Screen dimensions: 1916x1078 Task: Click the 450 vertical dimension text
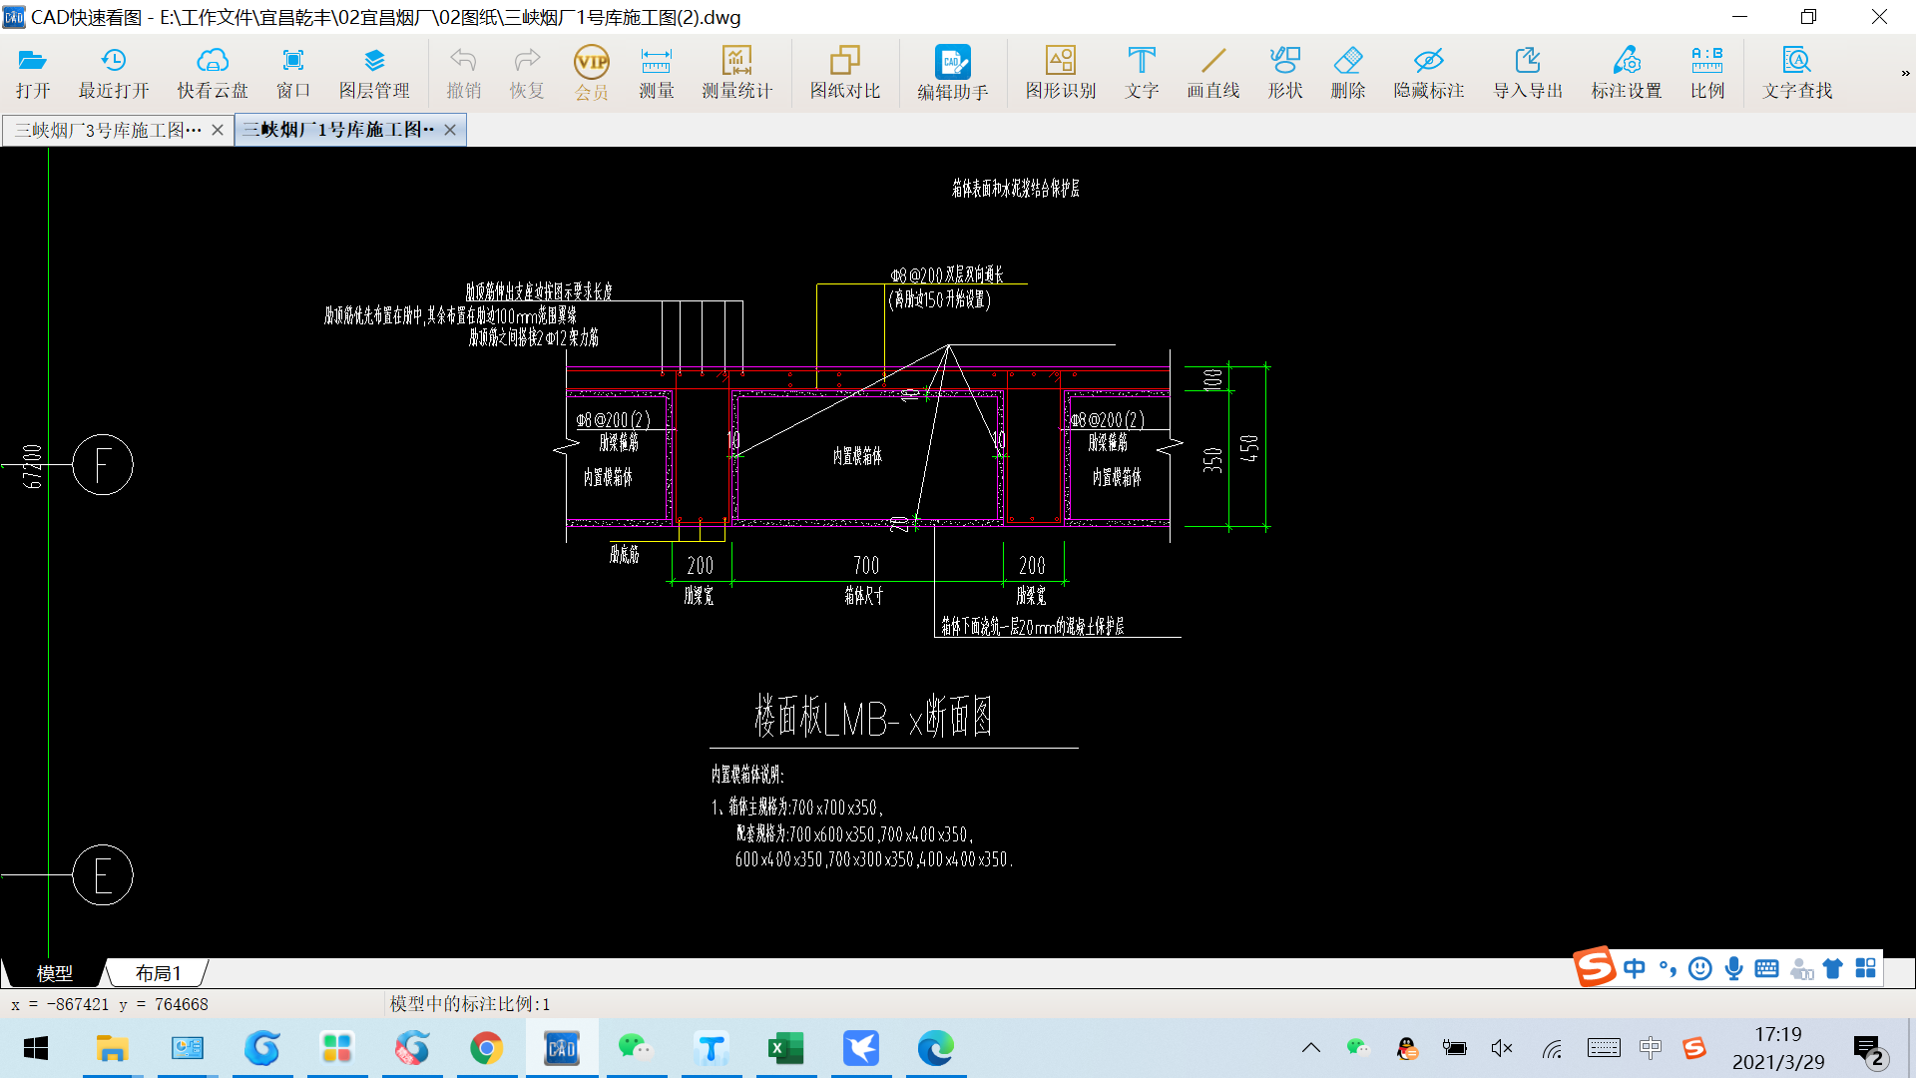pos(1248,449)
